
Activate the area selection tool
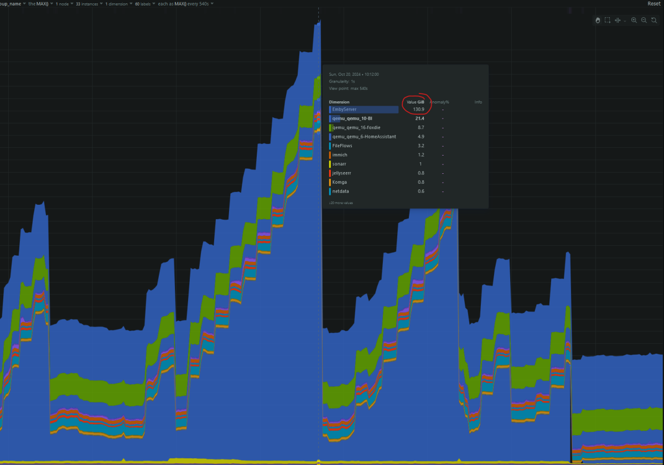coord(608,20)
